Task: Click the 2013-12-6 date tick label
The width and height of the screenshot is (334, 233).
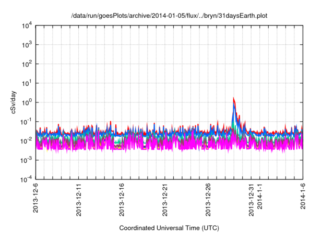Action: [35, 200]
